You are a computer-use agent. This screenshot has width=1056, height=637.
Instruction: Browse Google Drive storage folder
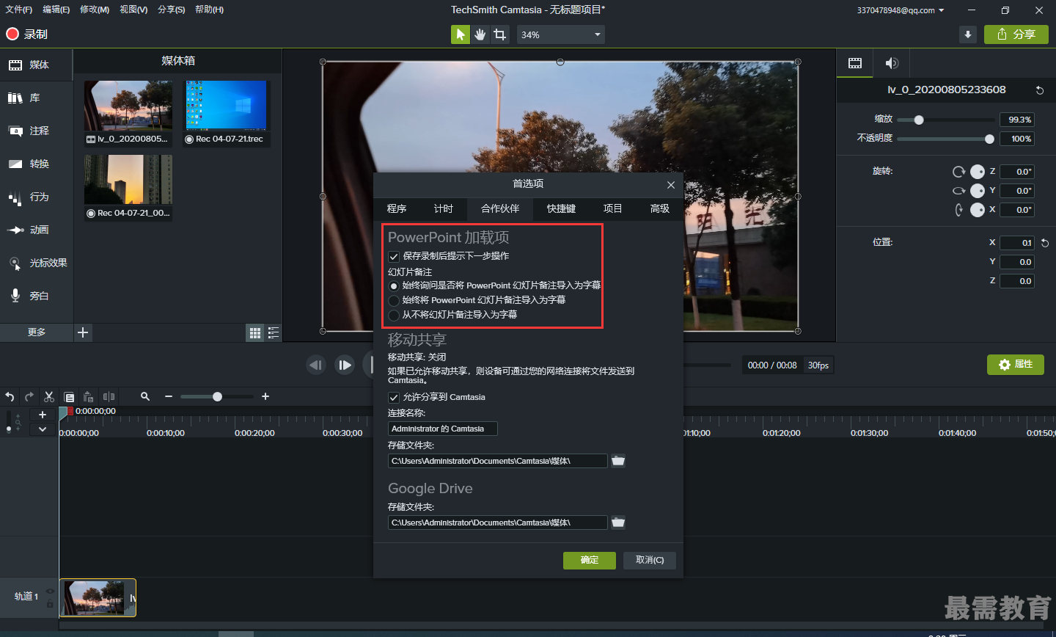pos(618,523)
